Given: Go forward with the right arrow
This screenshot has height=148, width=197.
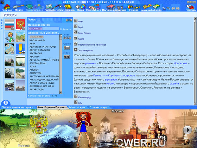Looking at the screenshot, I should pos(178,8).
